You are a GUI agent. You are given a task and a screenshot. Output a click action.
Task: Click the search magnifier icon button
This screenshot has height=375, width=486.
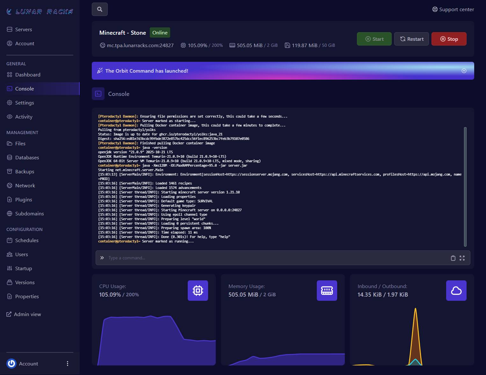coord(100,9)
